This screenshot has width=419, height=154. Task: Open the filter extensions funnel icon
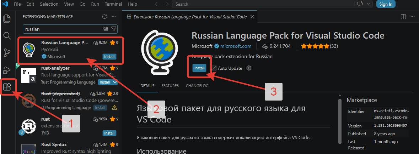coord(114,29)
